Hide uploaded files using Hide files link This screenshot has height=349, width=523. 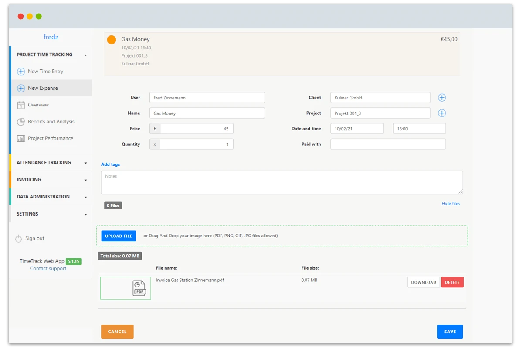(x=451, y=203)
